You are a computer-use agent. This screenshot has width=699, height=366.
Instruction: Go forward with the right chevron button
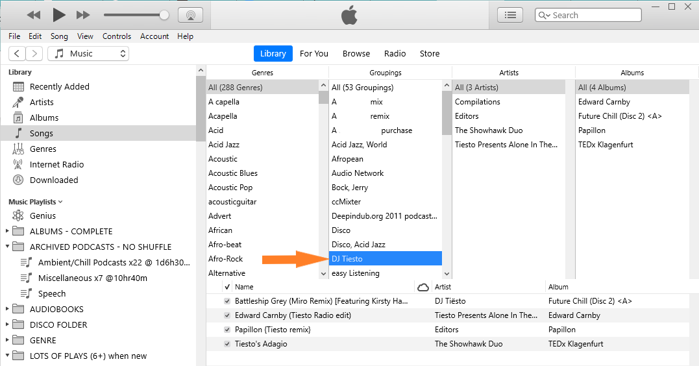coord(34,53)
